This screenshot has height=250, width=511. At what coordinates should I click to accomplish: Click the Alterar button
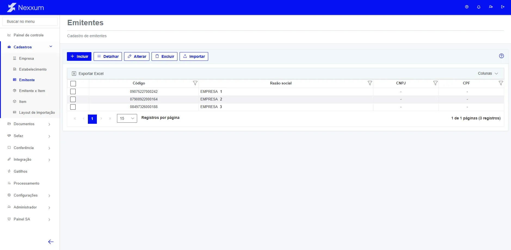pos(137,56)
